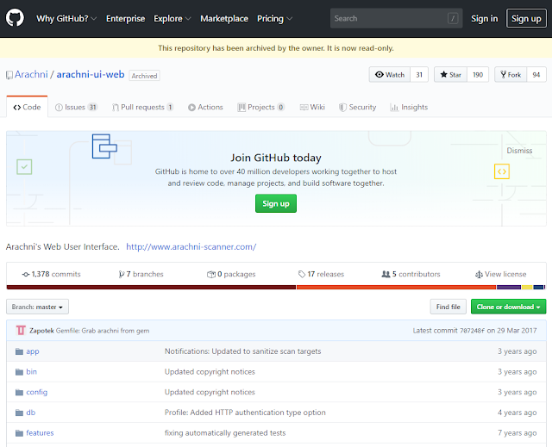Screen dimensions: 552x447
Task: Click the slash shortcut icon in search
Action: tap(453, 18)
